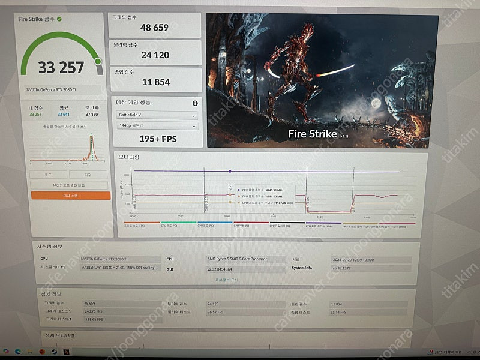Click the 온라인으로 결과 비교 comparison button
Viewport: 480px width, 360px height.
pyautogui.click(x=68, y=185)
